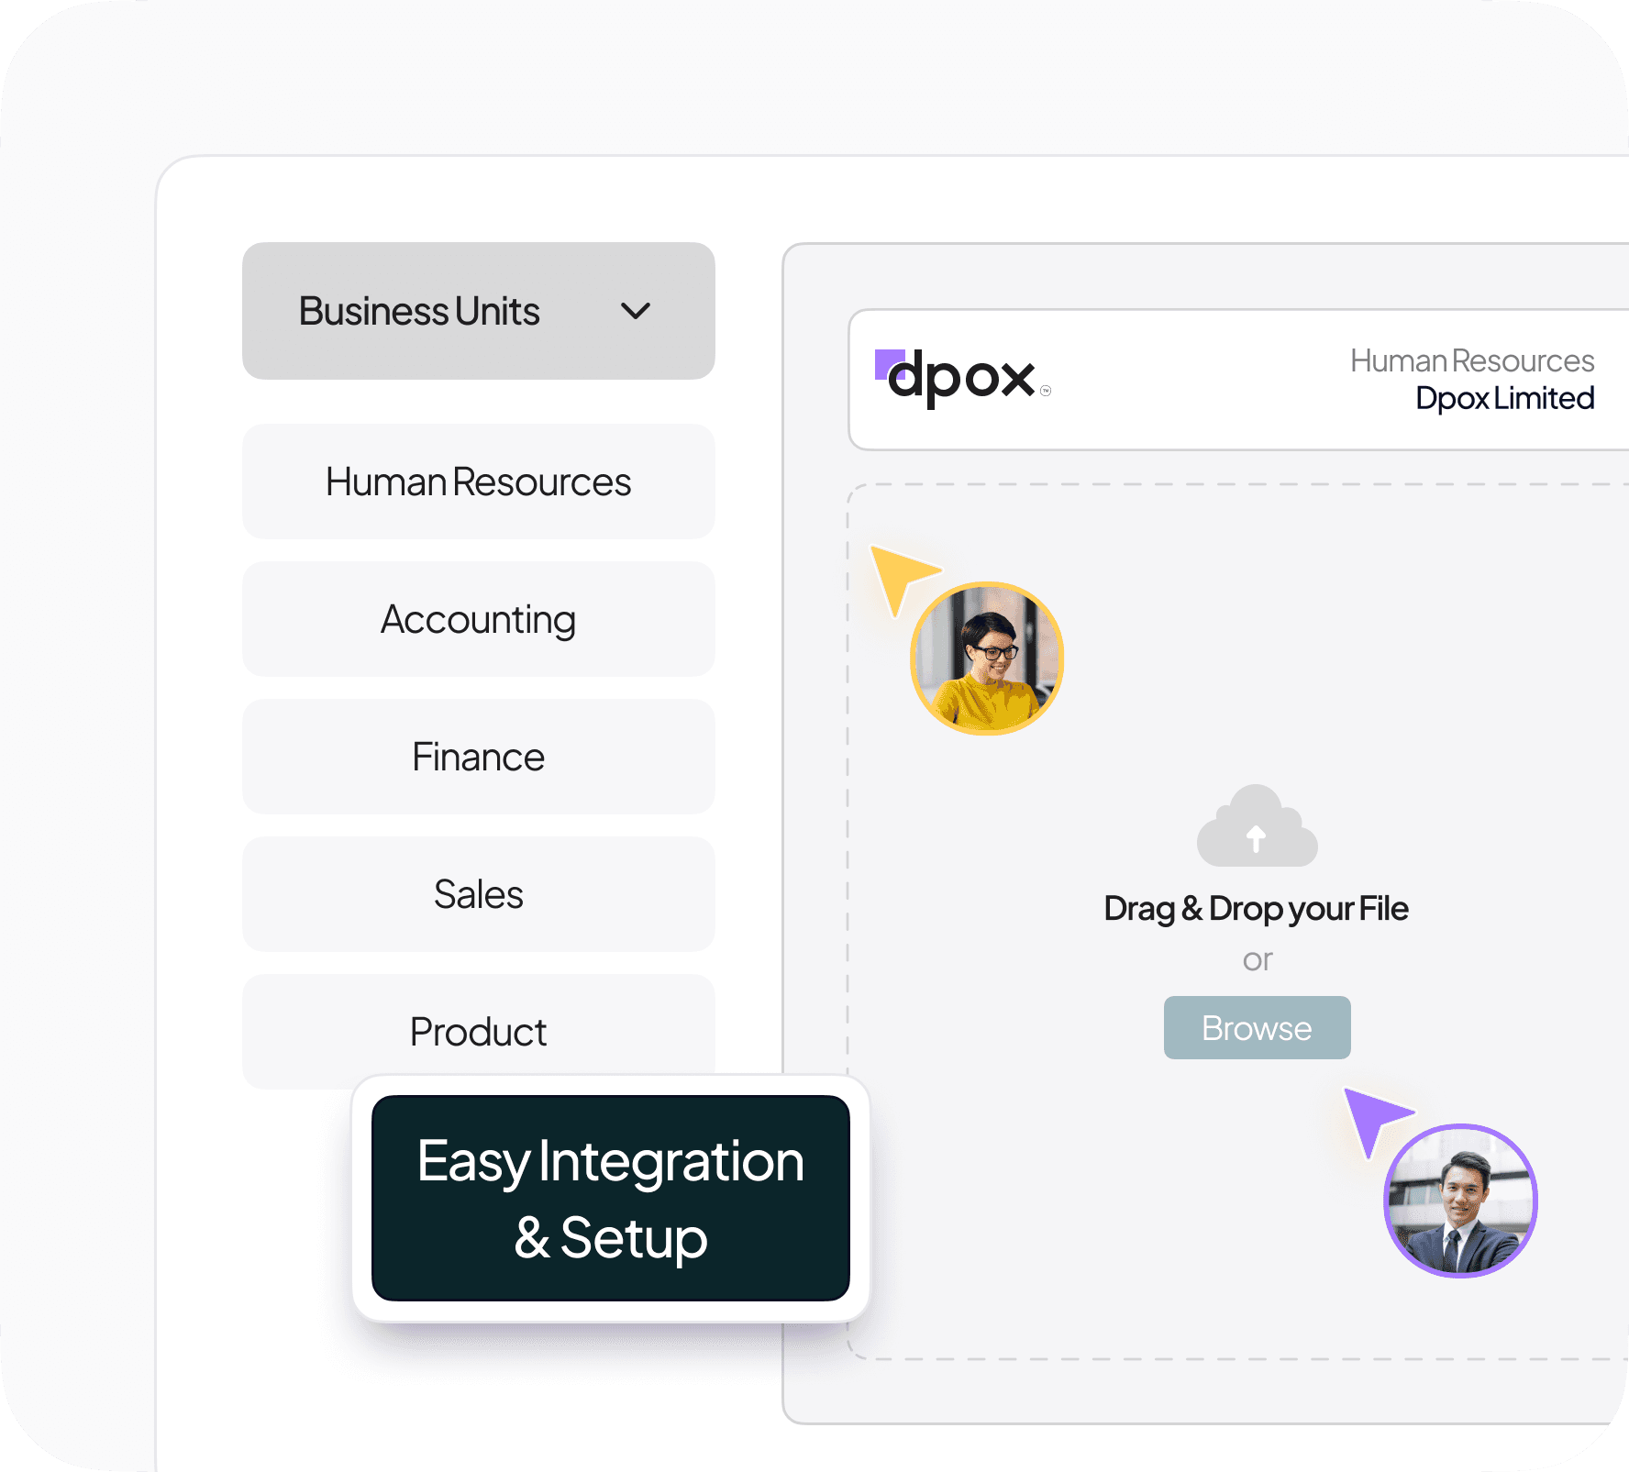Choose the Accounting business unit
Viewport: 1629px width, 1472px height.
point(478,619)
